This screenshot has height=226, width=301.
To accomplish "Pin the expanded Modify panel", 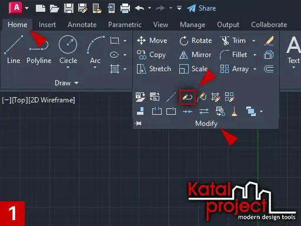I will coord(138,124).
